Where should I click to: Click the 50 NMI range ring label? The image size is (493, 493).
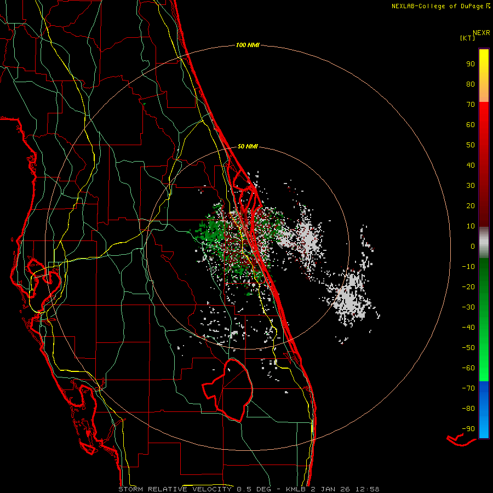(248, 146)
